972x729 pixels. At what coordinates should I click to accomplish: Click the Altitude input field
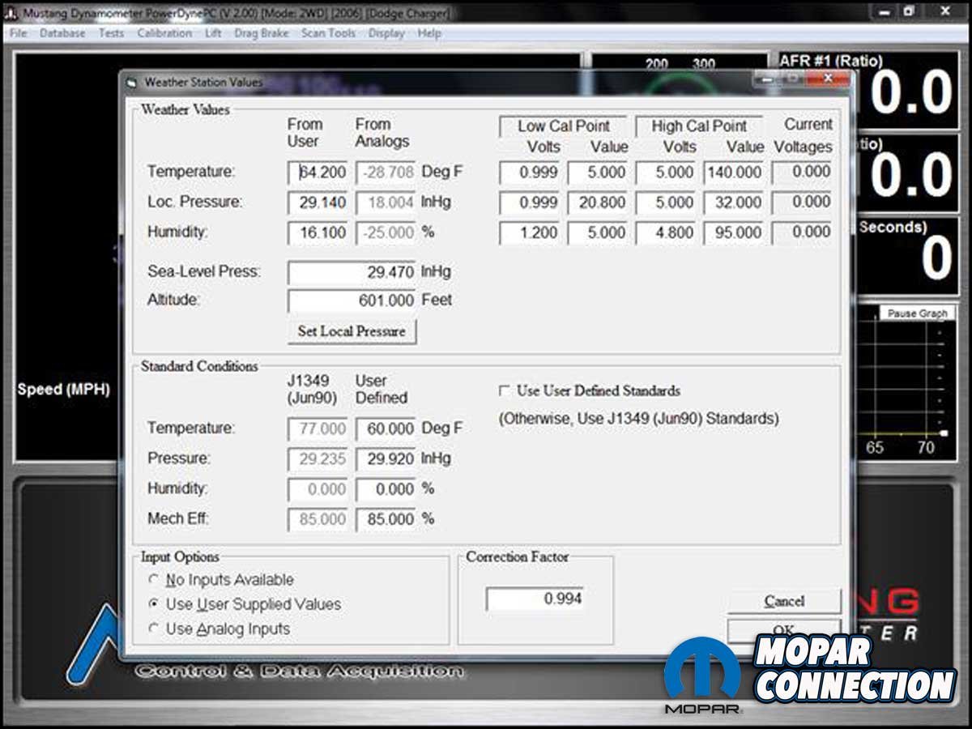tap(352, 301)
